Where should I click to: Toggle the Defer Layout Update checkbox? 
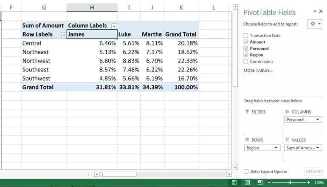click(246, 172)
